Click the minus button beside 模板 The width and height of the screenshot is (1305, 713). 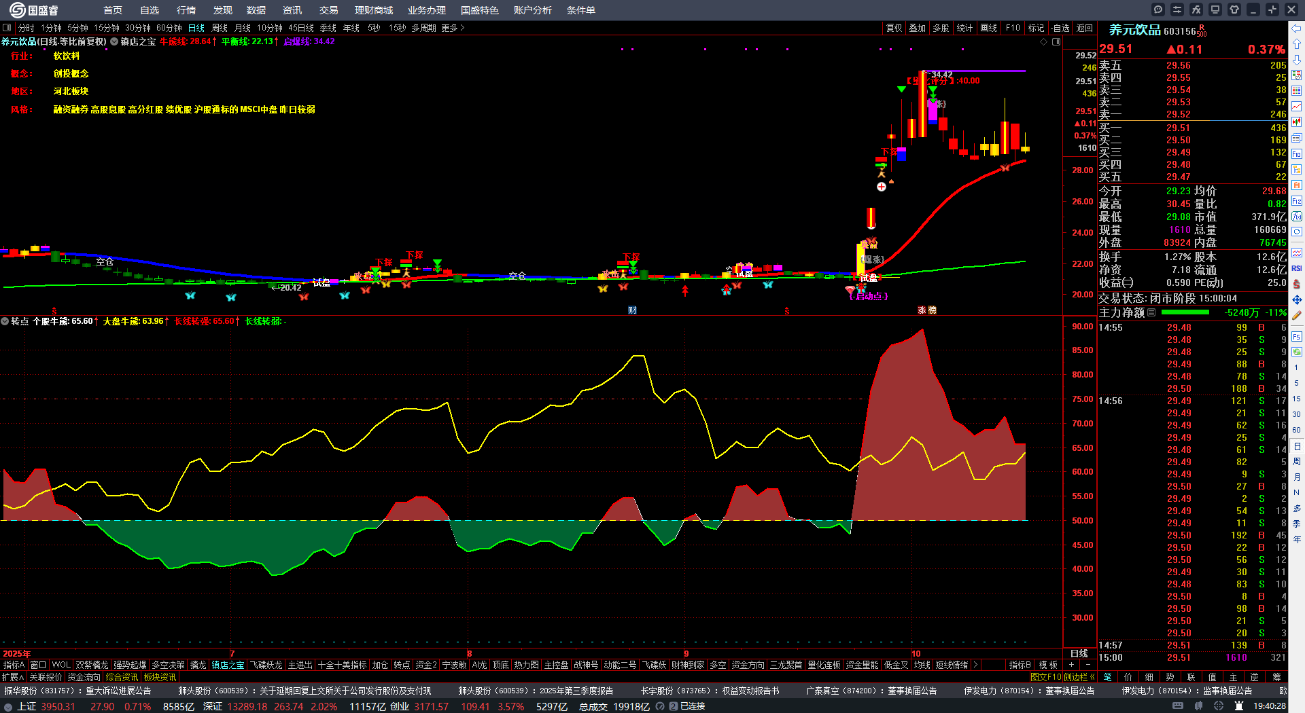1087,665
